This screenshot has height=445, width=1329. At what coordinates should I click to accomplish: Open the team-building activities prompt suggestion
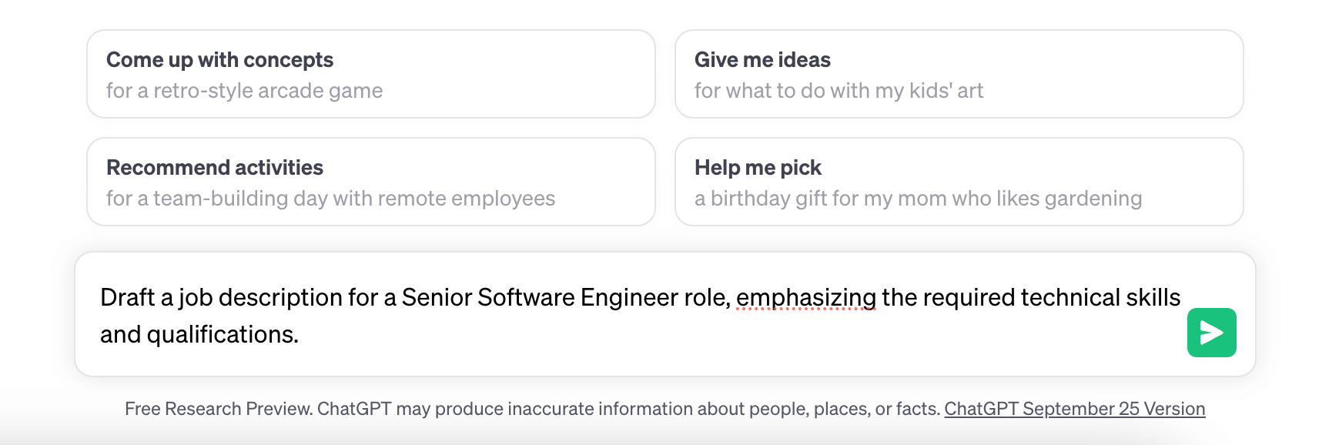(371, 182)
